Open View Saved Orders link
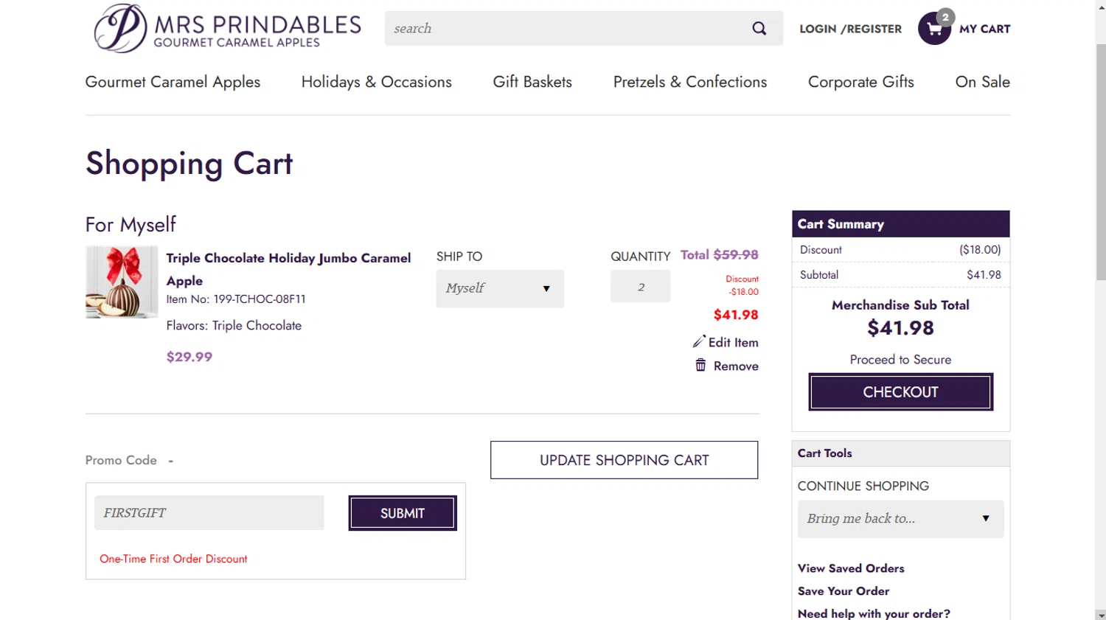The image size is (1106, 620). 851,568
